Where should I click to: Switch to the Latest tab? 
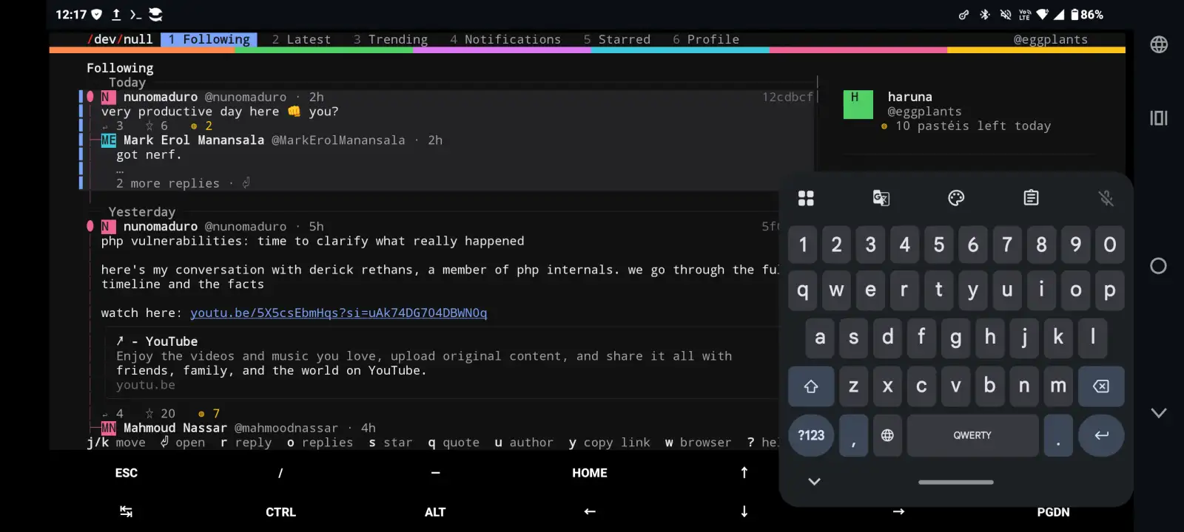(301, 39)
